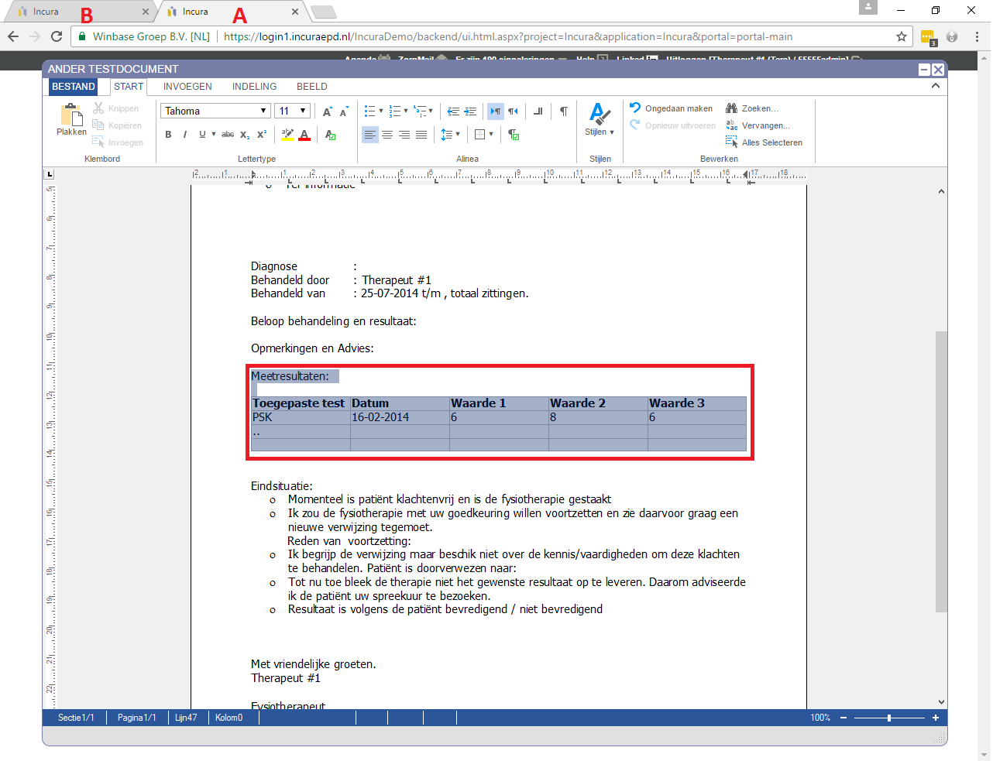Screen dimensions: 993x761
Task: Switch to the INVOEGEN ribbon tab
Action: (x=187, y=87)
